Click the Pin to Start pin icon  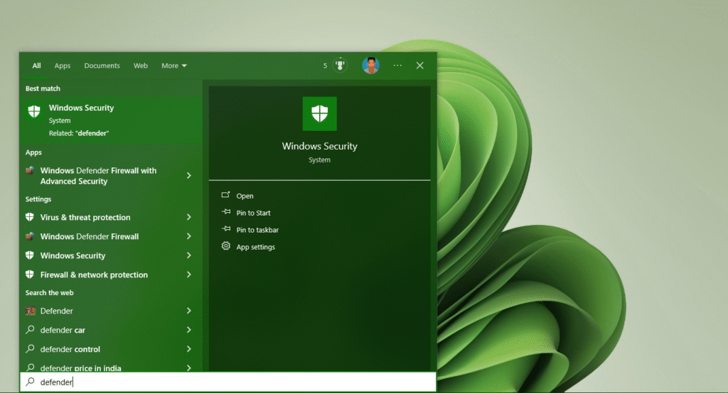(225, 212)
